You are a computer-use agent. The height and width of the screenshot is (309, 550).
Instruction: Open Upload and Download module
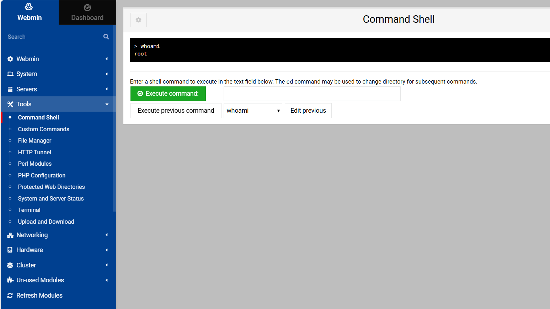46,222
